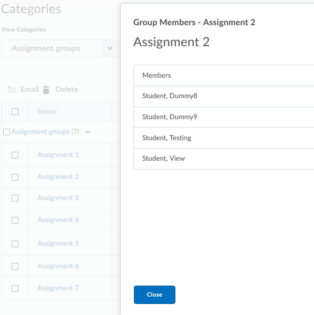
Task: Check the Assignment 3 row checkbox
Action: [x=15, y=198]
